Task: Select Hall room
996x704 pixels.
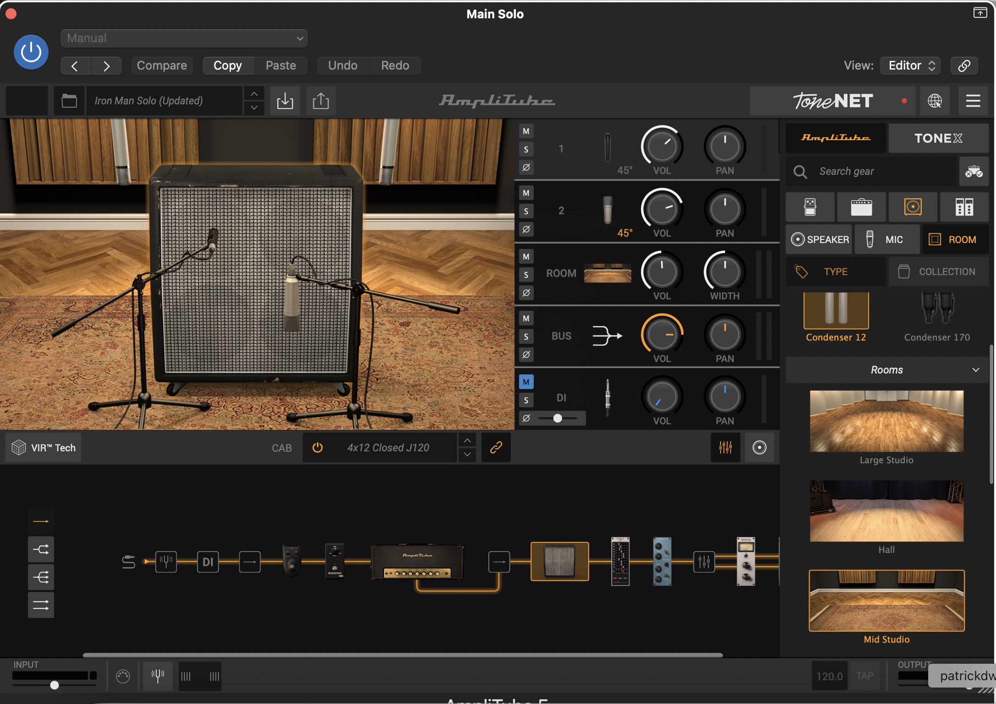Action: (887, 511)
